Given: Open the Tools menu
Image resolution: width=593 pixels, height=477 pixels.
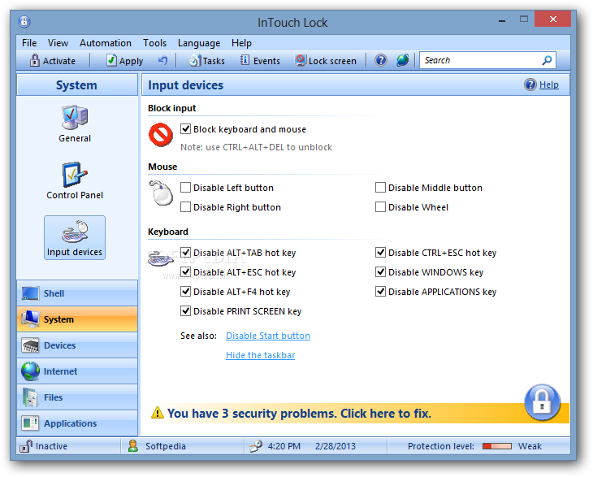Looking at the screenshot, I should (154, 43).
